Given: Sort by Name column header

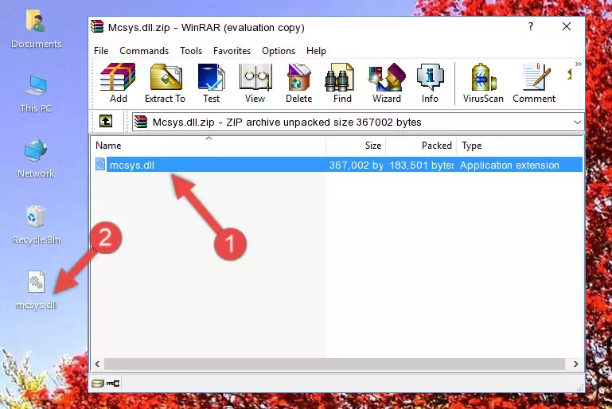Looking at the screenshot, I should [209, 146].
